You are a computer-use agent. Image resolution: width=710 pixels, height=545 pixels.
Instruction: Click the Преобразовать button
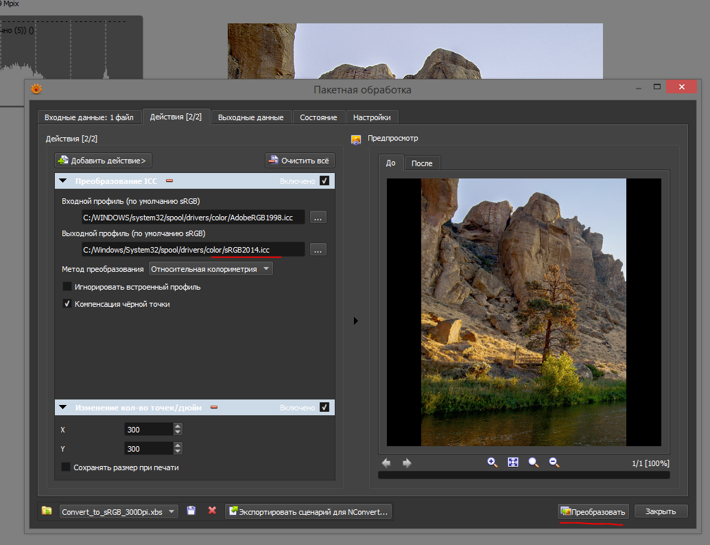tap(593, 511)
